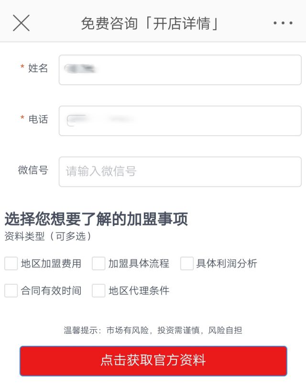Click the red asterisk beside 电话

pyautogui.click(x=22, y=119)
